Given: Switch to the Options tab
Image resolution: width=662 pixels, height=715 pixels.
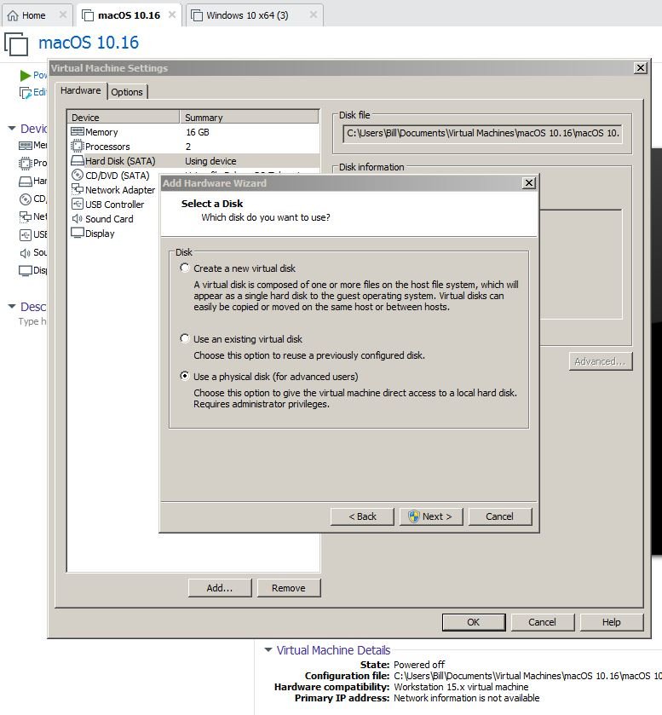Looking at the screenshot, I should click(127, 92).
